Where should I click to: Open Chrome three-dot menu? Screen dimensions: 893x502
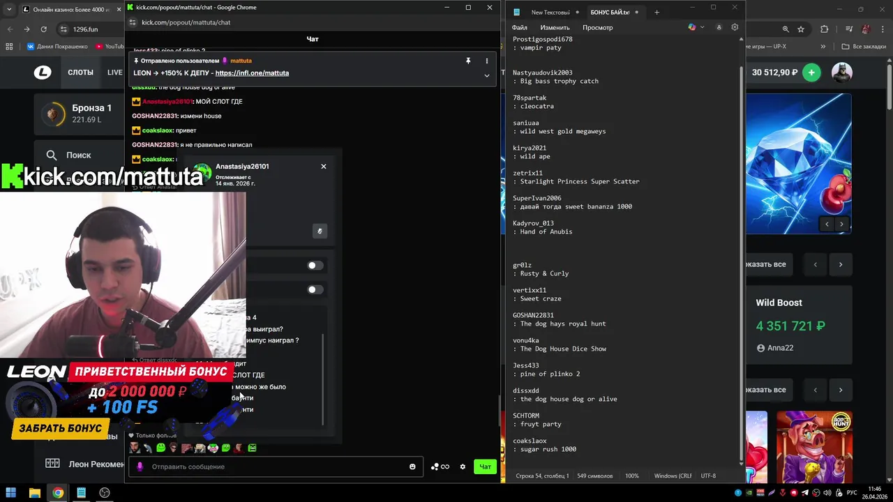coord(883,29)
